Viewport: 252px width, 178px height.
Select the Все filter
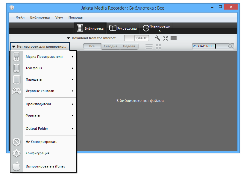tap(92, 46)
